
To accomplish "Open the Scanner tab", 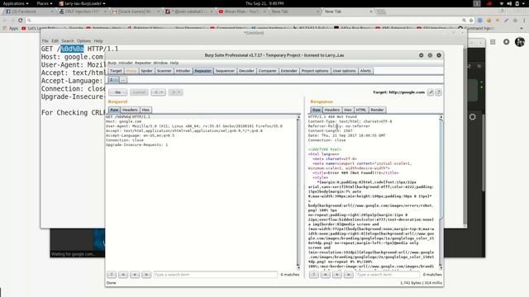I will pos(164,71).
